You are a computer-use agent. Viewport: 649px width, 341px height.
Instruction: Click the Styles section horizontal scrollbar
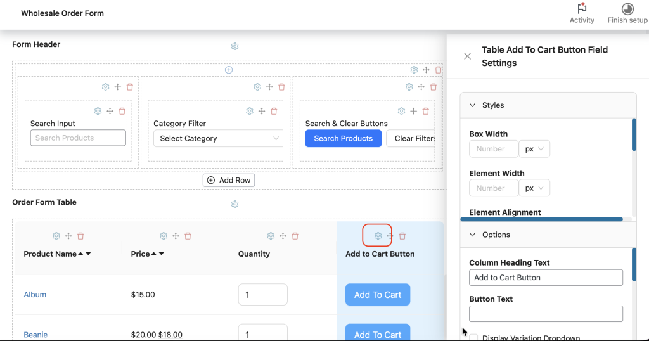[541, 219]
